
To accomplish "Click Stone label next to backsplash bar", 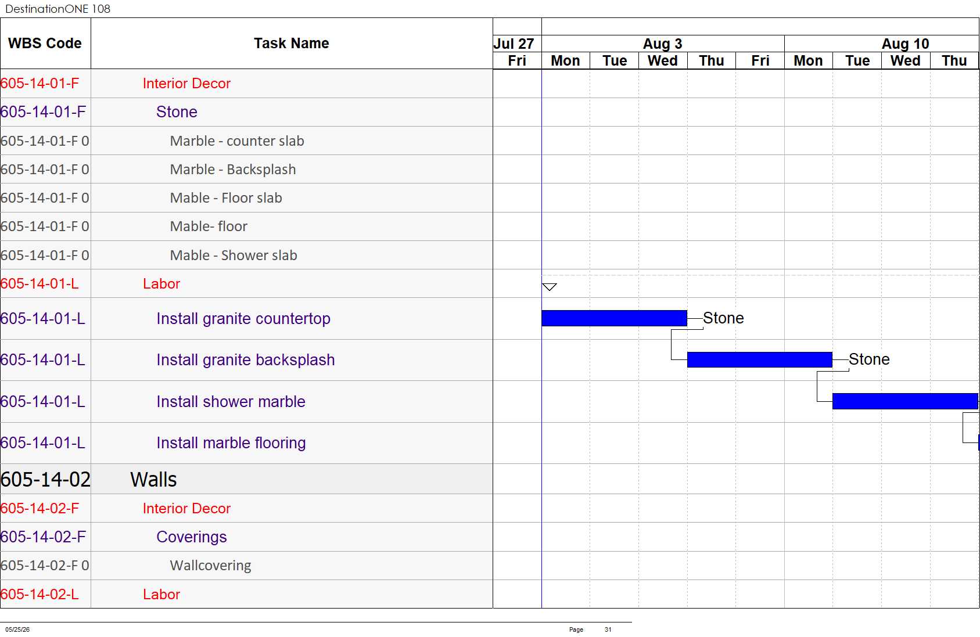I will coord(869,359).
